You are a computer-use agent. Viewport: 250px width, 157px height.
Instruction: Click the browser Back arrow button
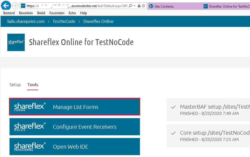(x=6, y=6)
